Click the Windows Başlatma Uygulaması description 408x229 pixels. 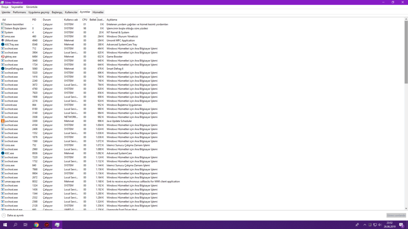[x=124, y=105]
